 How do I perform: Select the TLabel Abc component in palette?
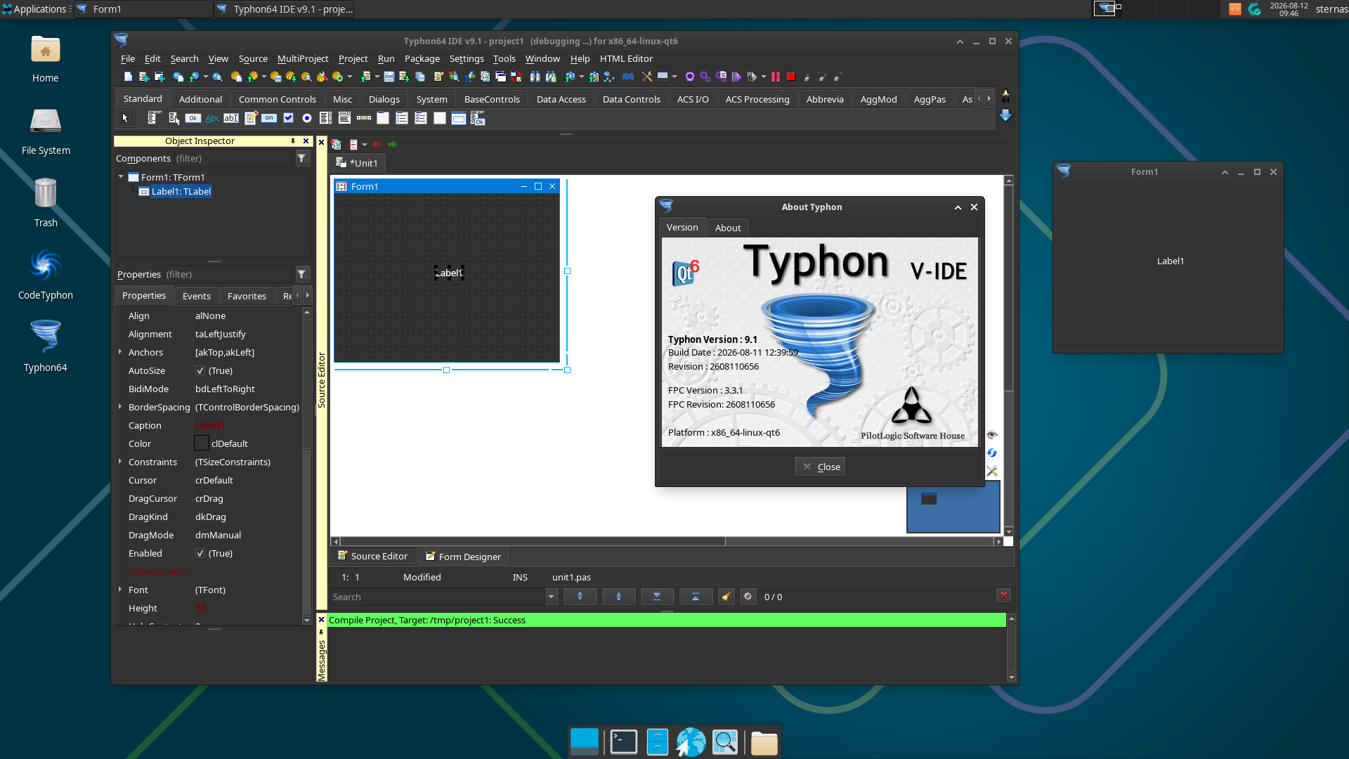coord(212,118)
